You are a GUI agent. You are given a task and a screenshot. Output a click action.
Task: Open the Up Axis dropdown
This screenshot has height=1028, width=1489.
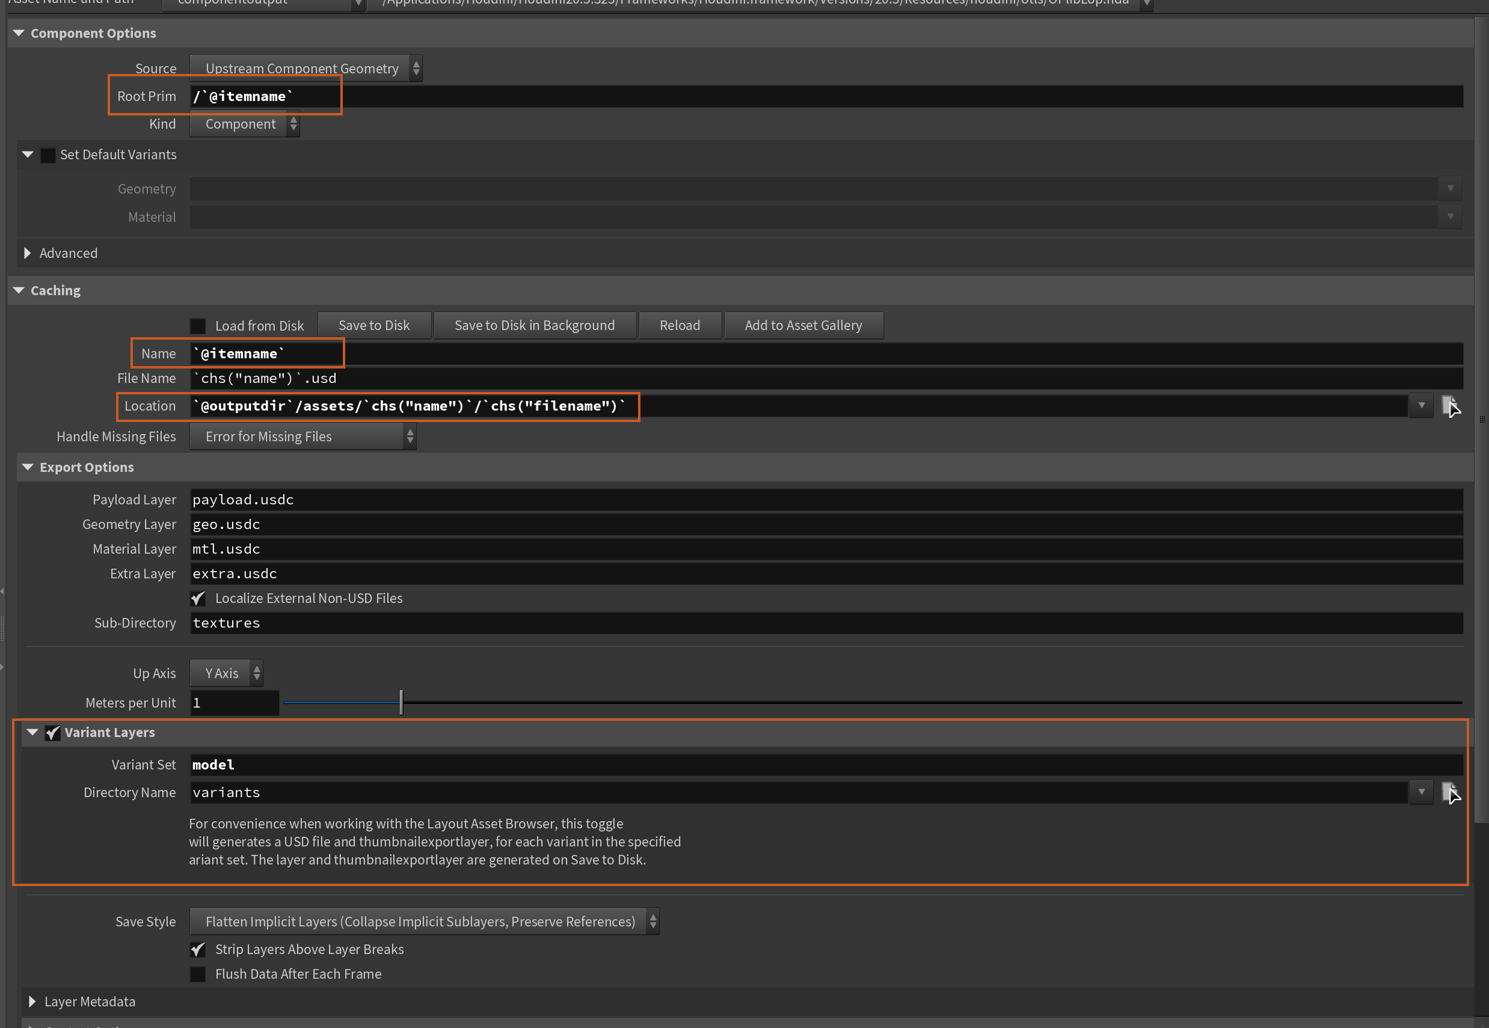click(226, 673)
